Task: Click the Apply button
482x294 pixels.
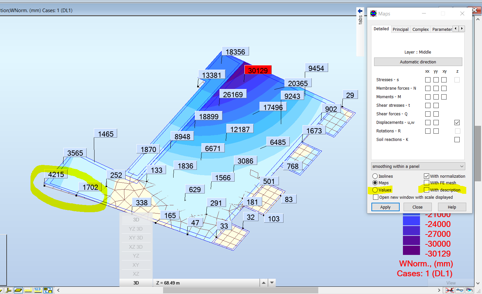Action: point(386,207)
